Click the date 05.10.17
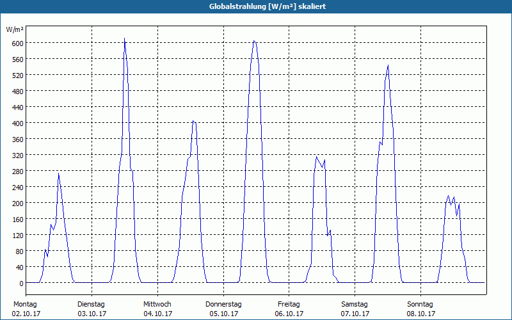The image size is (512, 320). pyautogui.click(x=223, y=314)
